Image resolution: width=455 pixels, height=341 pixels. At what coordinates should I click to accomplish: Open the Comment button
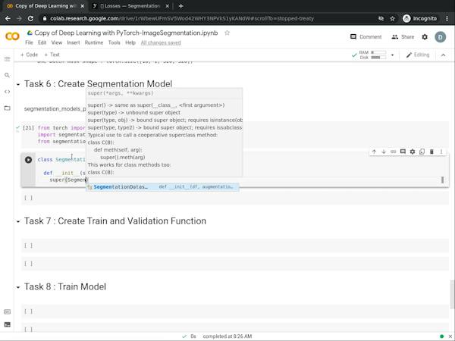(366, 37)
